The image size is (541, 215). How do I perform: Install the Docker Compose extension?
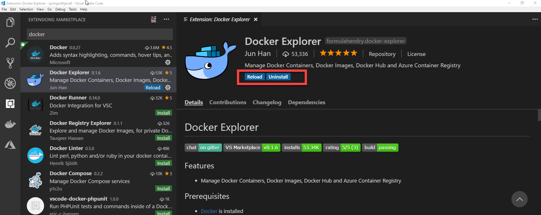click(x=163, y=189)
